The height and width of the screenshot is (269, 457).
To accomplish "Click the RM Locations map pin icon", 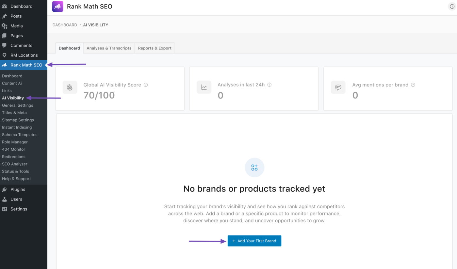I will pos(5,55).
